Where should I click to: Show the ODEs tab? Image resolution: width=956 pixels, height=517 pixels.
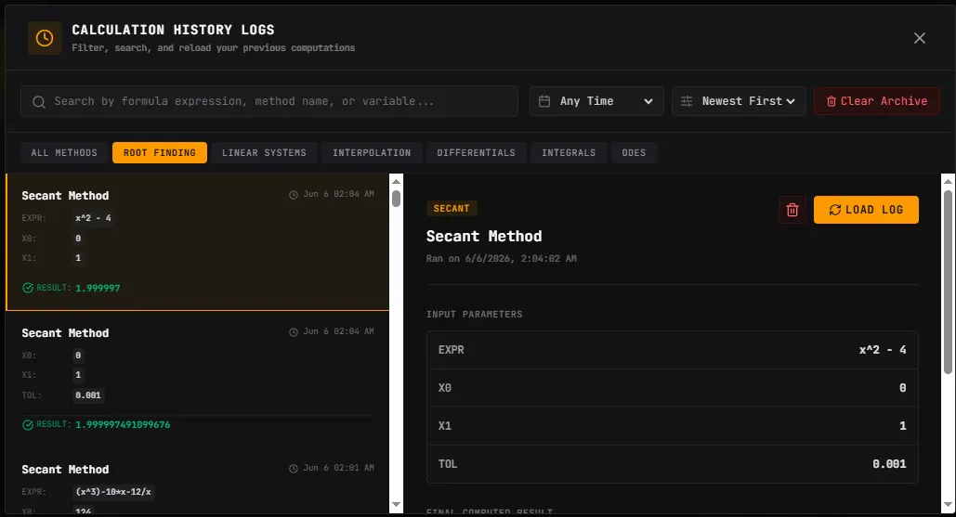point(634,153)
